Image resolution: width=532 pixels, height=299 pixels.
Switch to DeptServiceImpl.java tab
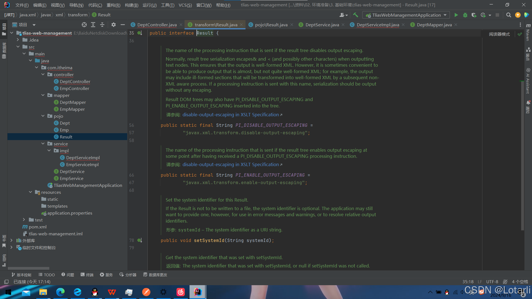(x=378, y=25)
